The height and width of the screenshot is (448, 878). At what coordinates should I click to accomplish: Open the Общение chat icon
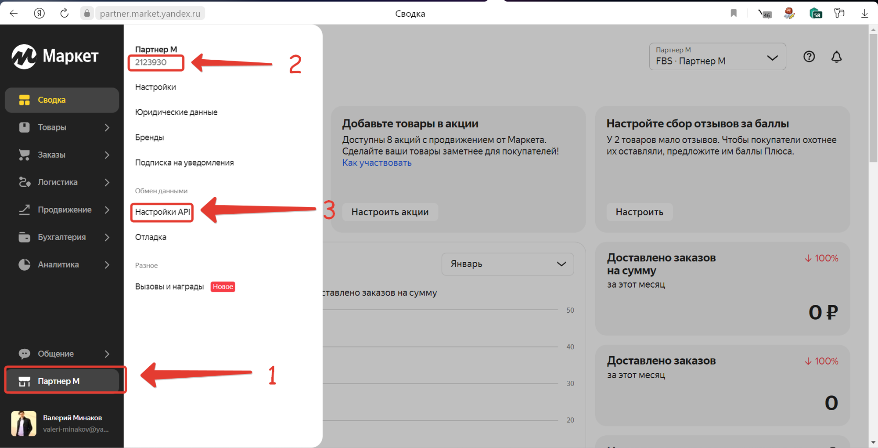tap(24, 354)
